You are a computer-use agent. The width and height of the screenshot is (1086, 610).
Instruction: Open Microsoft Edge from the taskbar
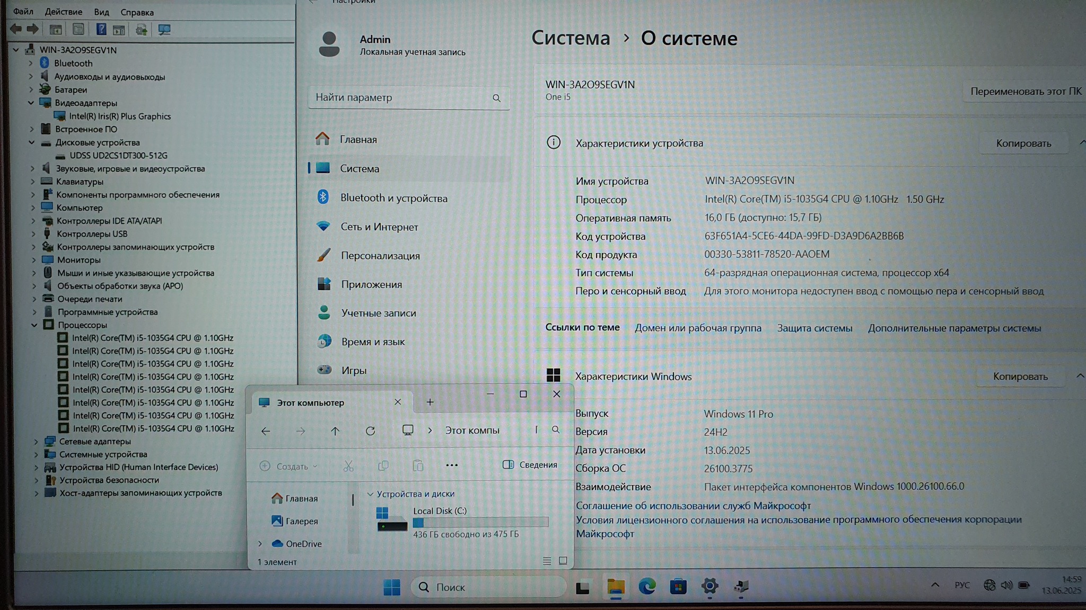point(647,586)
